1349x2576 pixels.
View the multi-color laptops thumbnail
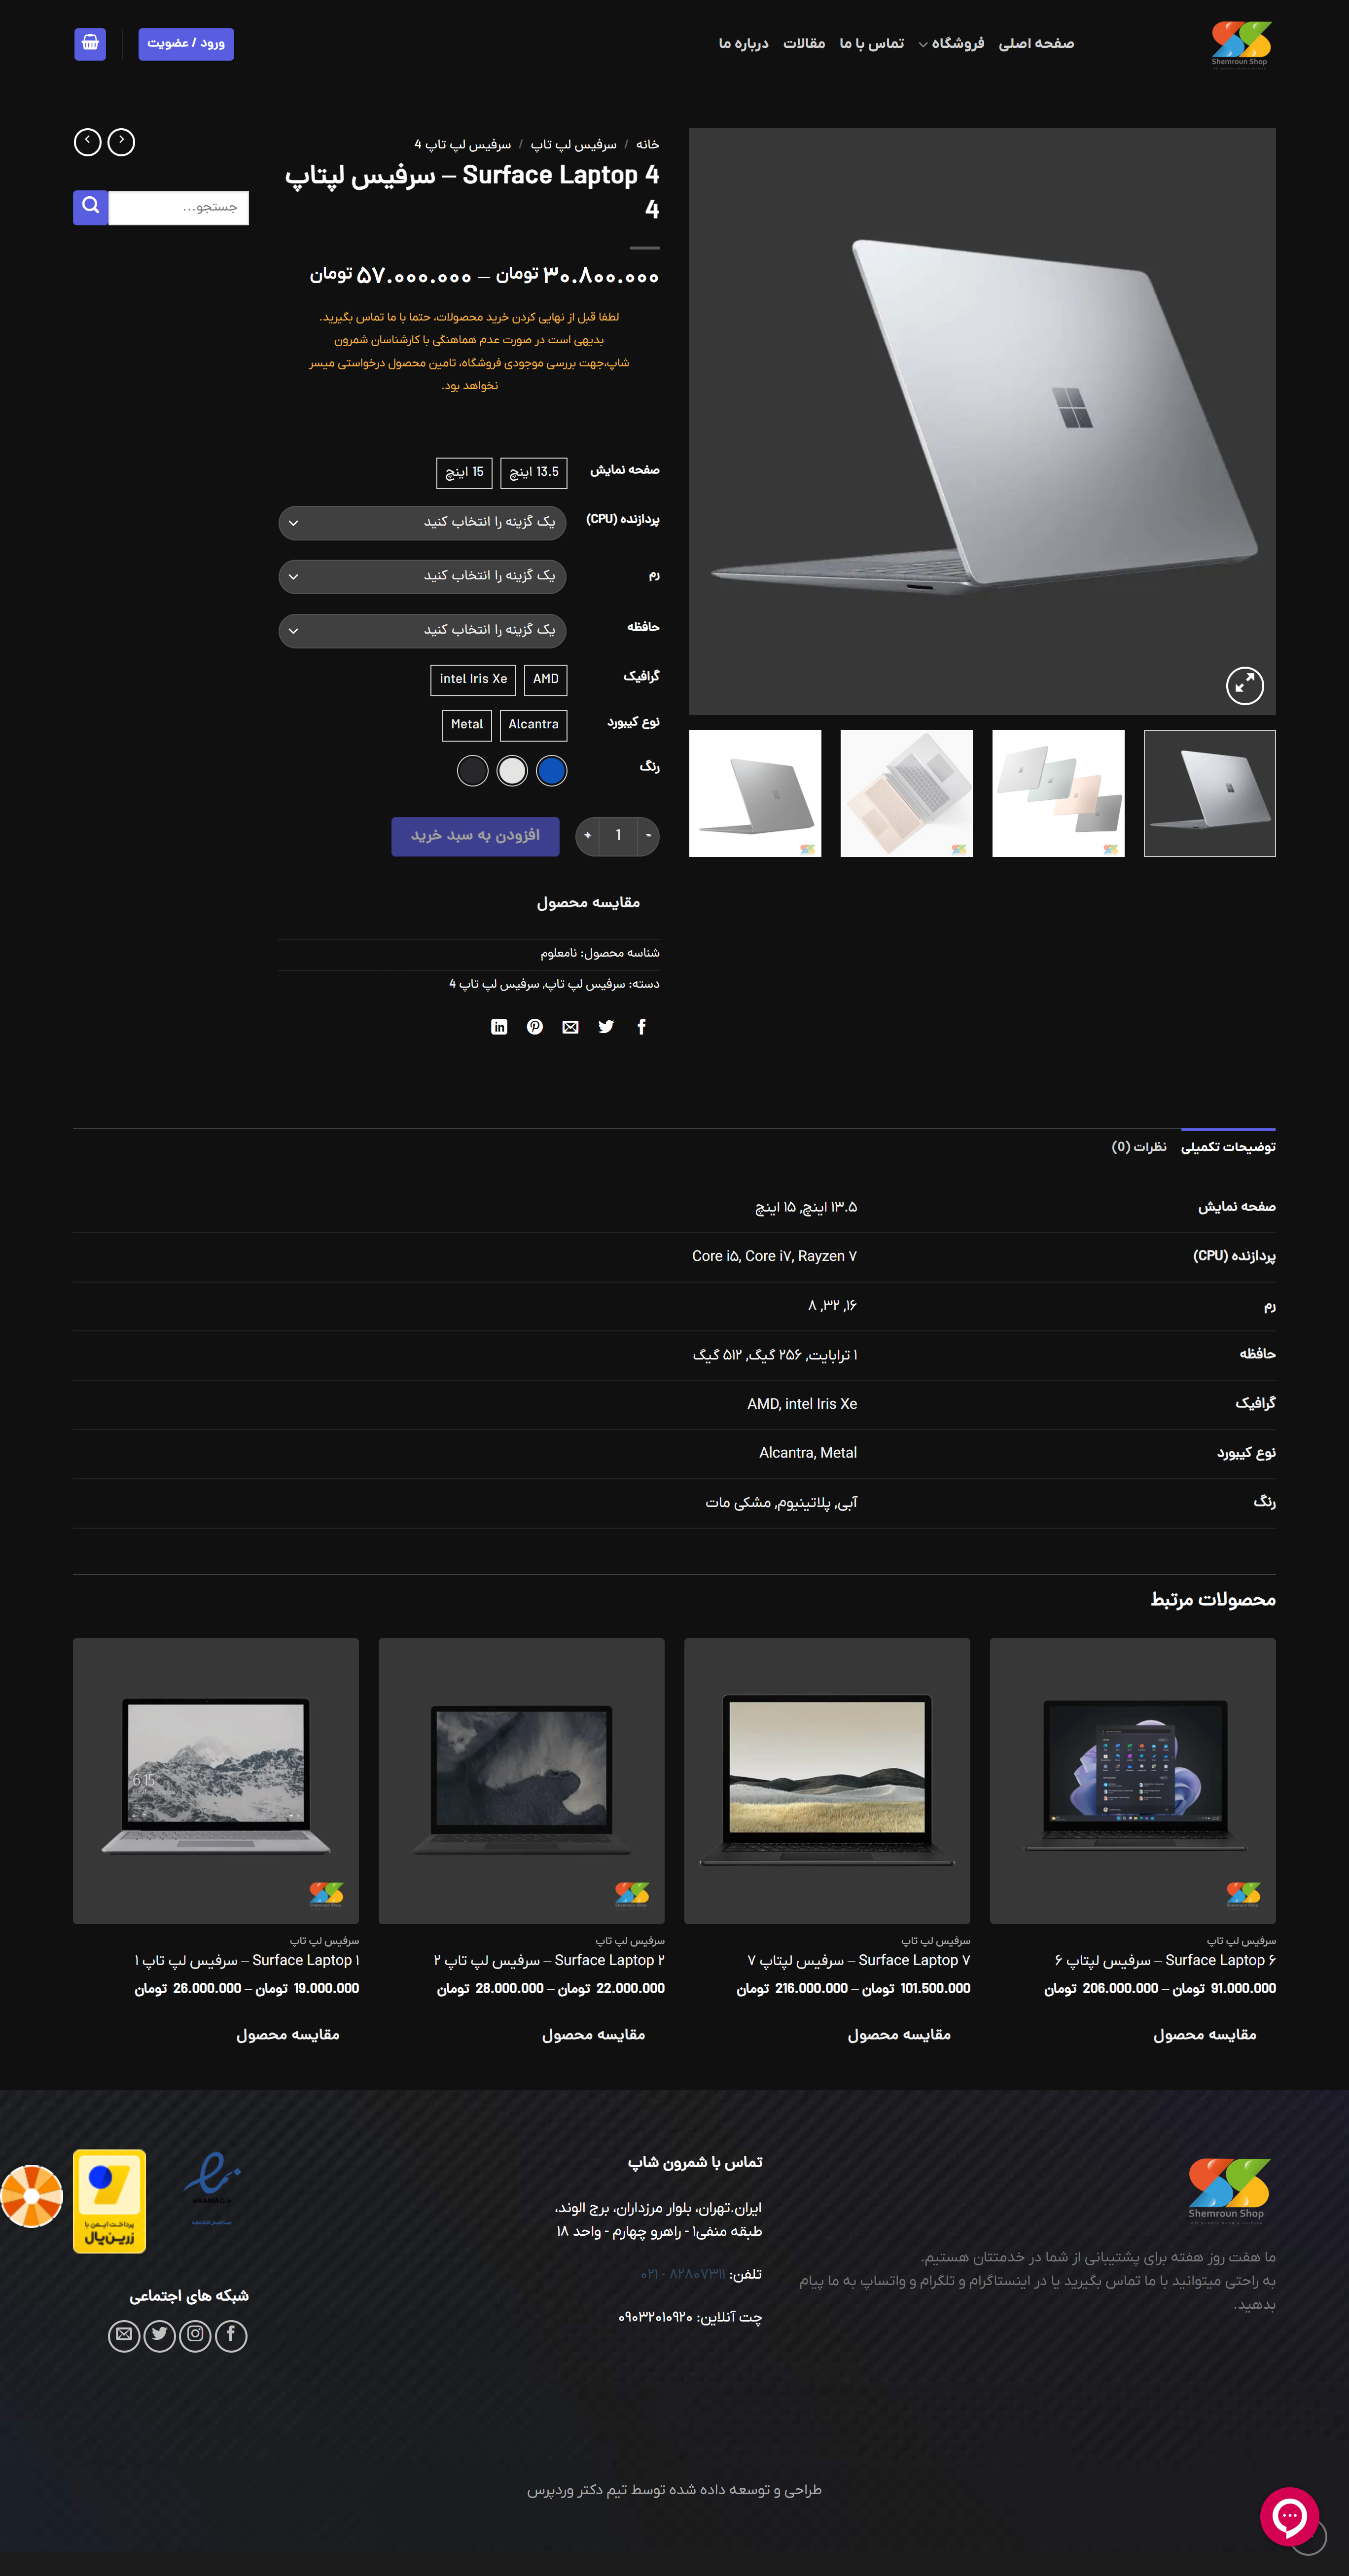pos(1057,793)
